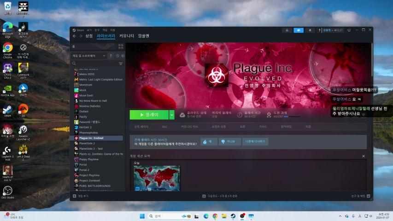Toggle library sort order arrow
Image resolution: width=393 pixels, height=221 pixels.
pyautogui.click(x=111, y=56)
